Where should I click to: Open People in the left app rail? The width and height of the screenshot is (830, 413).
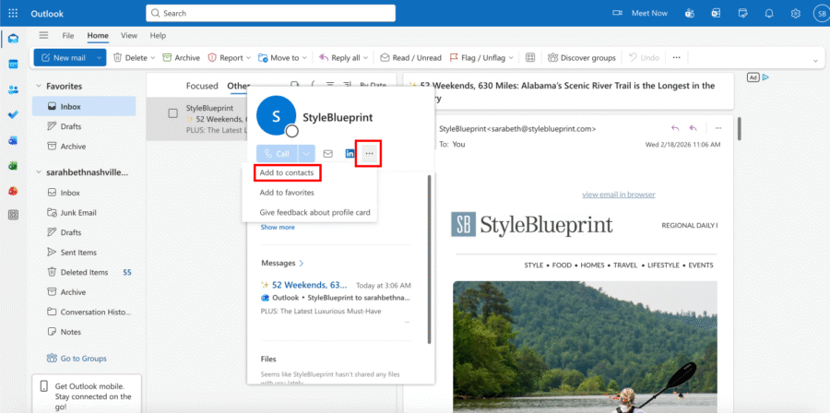point(13,90)
